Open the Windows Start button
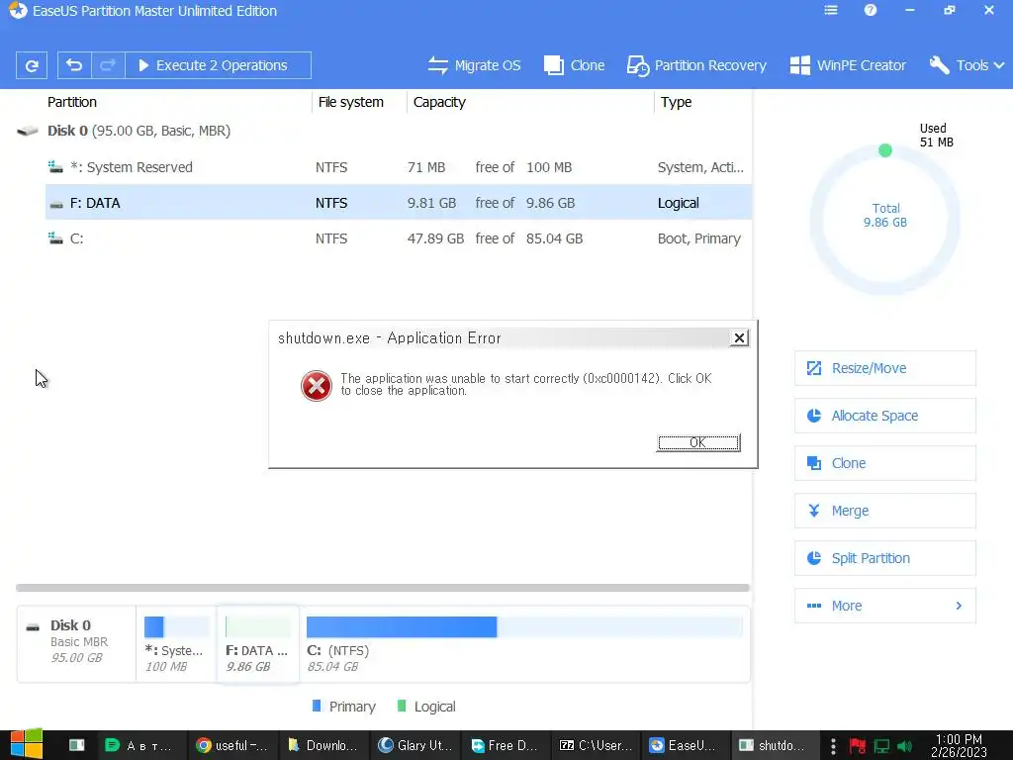Viewport: 1013px width, 760px height. coord(27,744)
